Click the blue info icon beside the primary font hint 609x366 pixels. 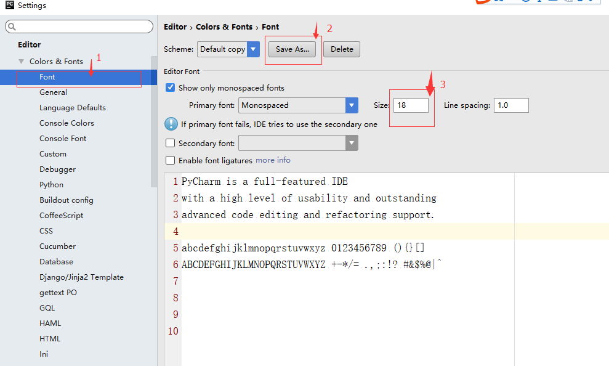pos(171,124)
